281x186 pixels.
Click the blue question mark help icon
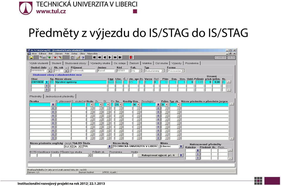[83, 57]
